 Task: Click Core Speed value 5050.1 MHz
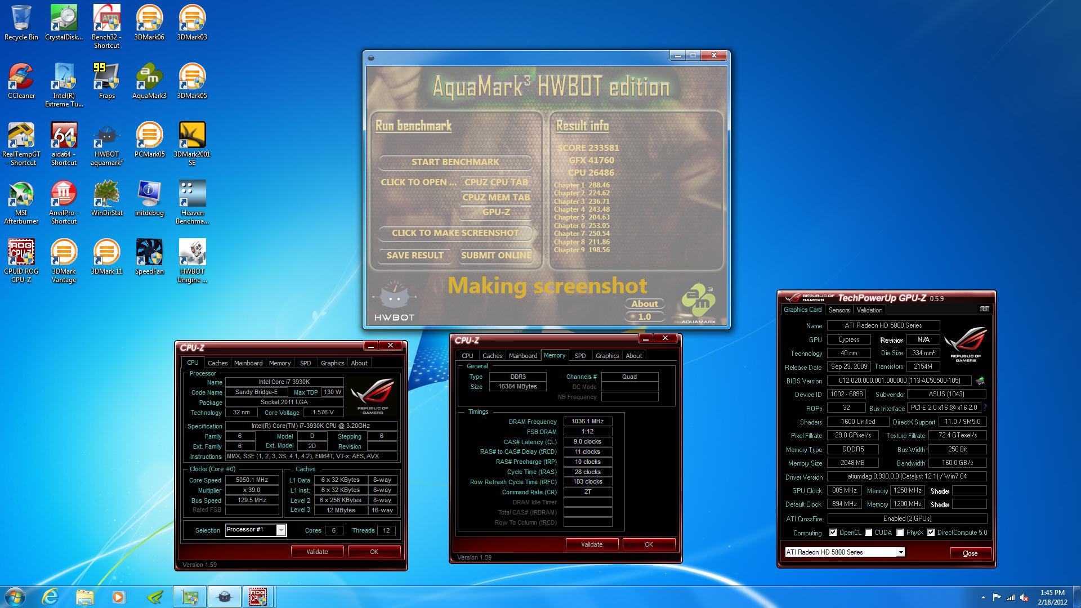point(252,480)
